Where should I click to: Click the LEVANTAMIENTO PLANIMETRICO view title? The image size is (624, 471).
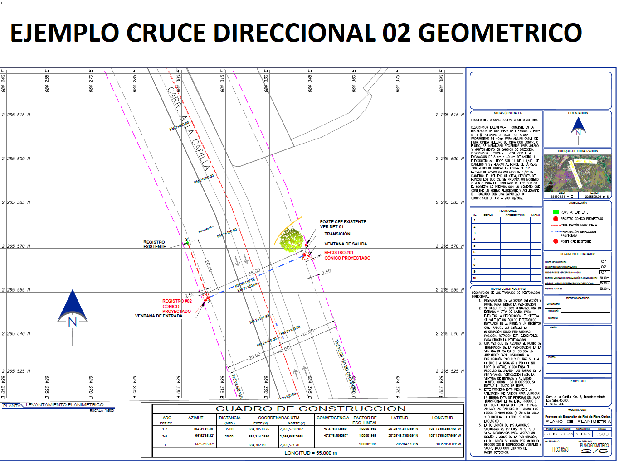click(x=64, y=405)
